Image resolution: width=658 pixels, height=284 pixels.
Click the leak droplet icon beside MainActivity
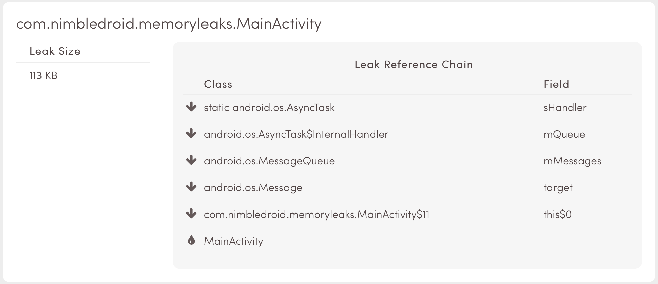pyautogui.click(x=191, y=240)
